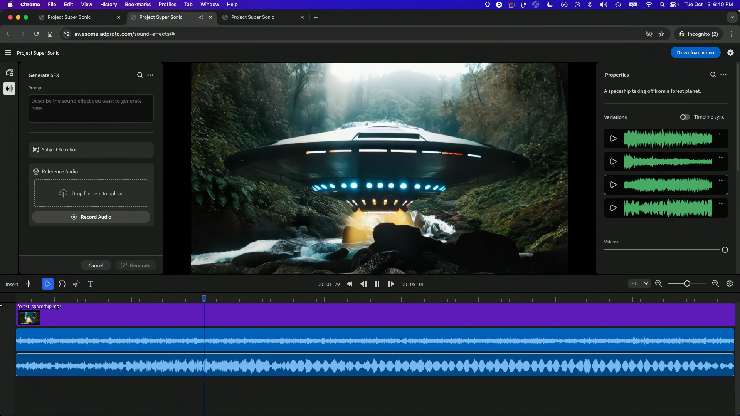Open the Subject Selection option

click(91, 149)
